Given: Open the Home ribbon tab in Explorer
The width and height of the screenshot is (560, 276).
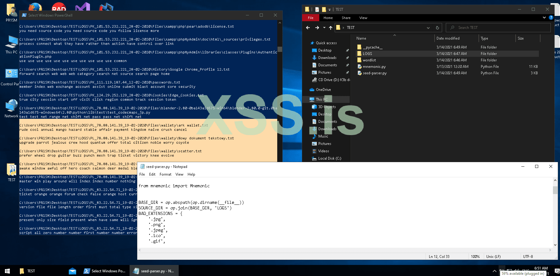Looking at the screenshot, I should 328,18.
